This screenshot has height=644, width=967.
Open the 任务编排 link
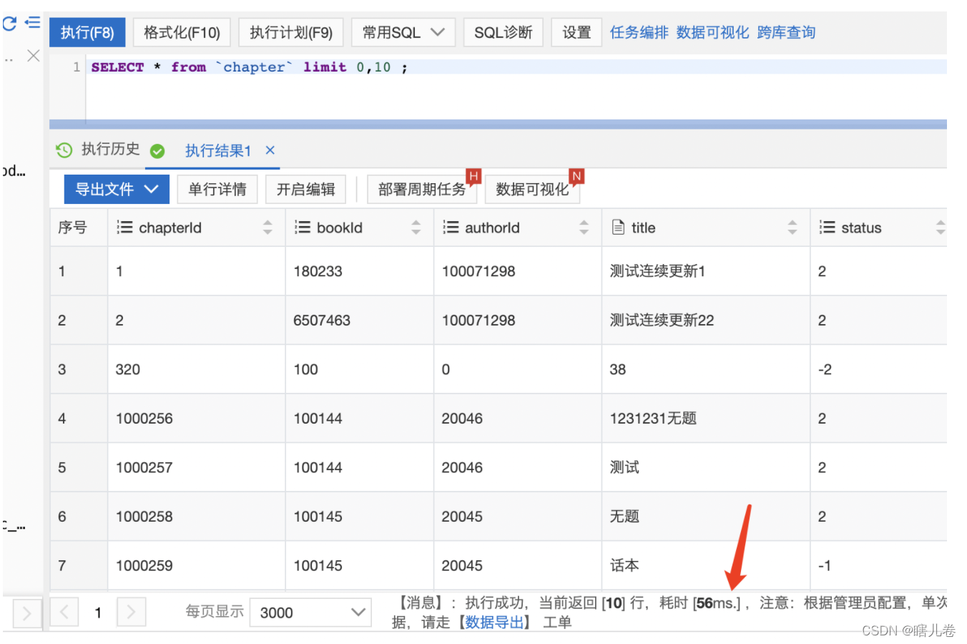(x=639, y=32)
